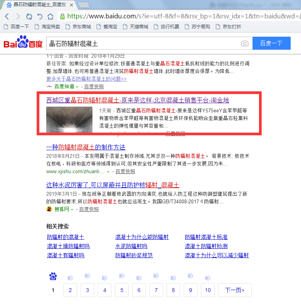Viewport: 301px width, 305px height.
Task: Search related term 混凝土有辐射吗
Action: 66,255
